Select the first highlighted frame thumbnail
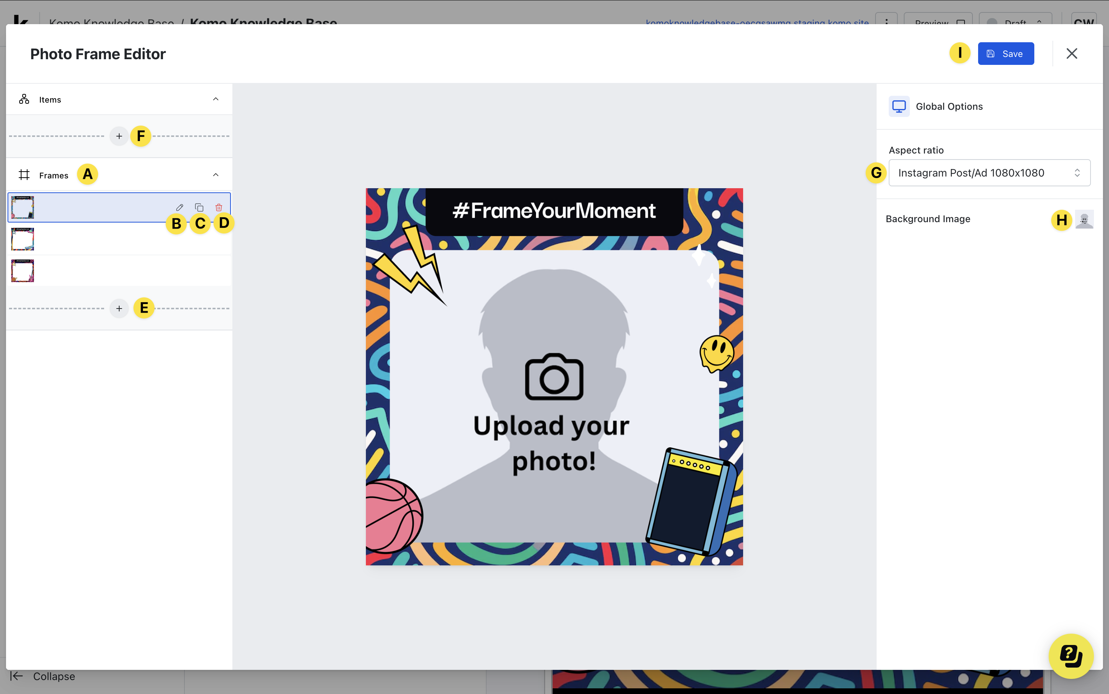Viewport: 1109px width, 694px height. tap(23, 207)
